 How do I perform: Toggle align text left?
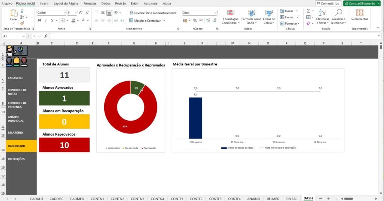click(x=96, y=21)
